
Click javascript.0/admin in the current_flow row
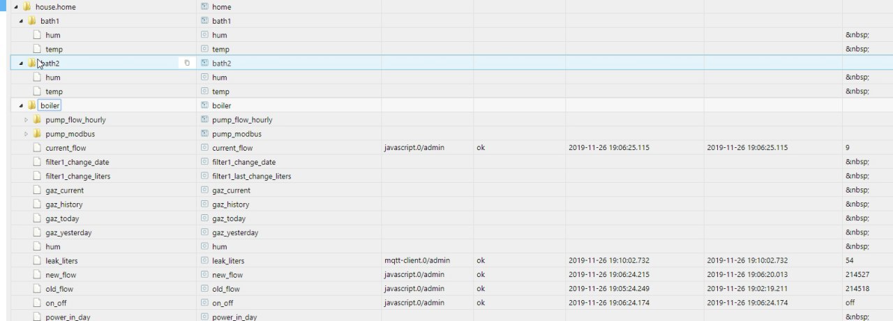pyautogui.click(x=414, y=148)
